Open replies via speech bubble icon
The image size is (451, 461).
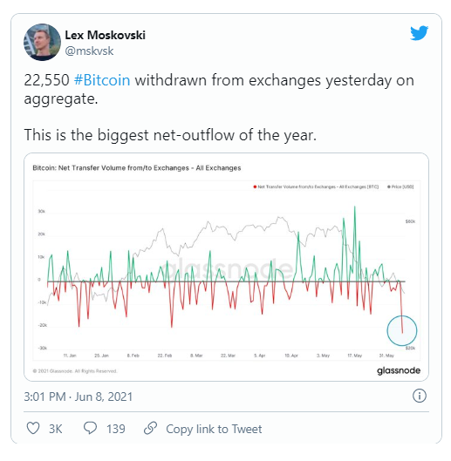(90, 428)
